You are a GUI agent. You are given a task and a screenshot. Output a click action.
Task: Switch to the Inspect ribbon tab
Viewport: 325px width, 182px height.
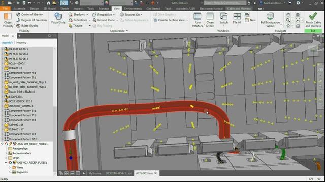click(78, 9)
